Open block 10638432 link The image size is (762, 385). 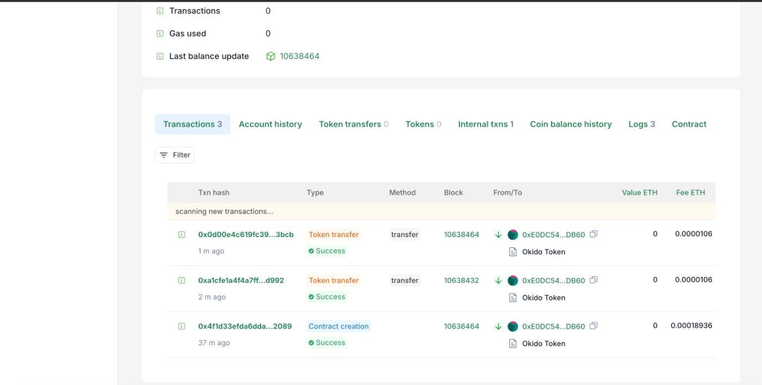pyautogui.click(x=462, y=281)
